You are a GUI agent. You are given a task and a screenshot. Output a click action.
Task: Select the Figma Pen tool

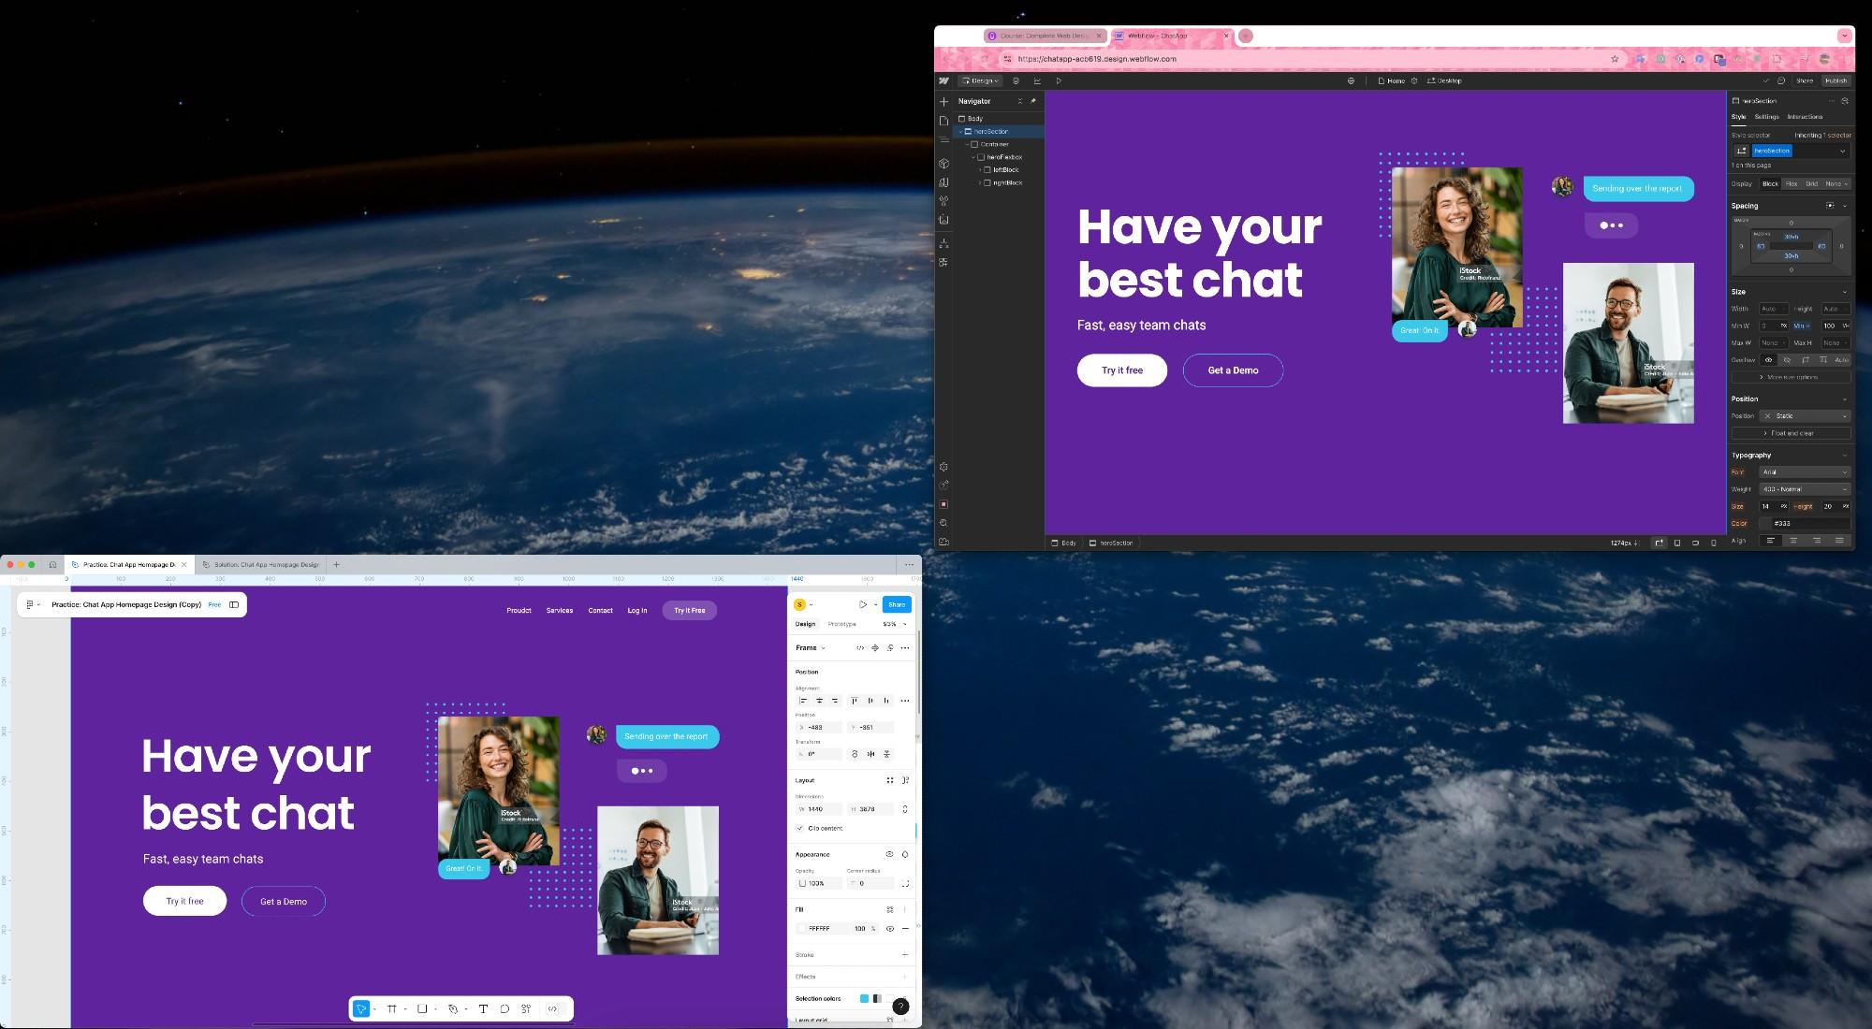coord(453,1008)
